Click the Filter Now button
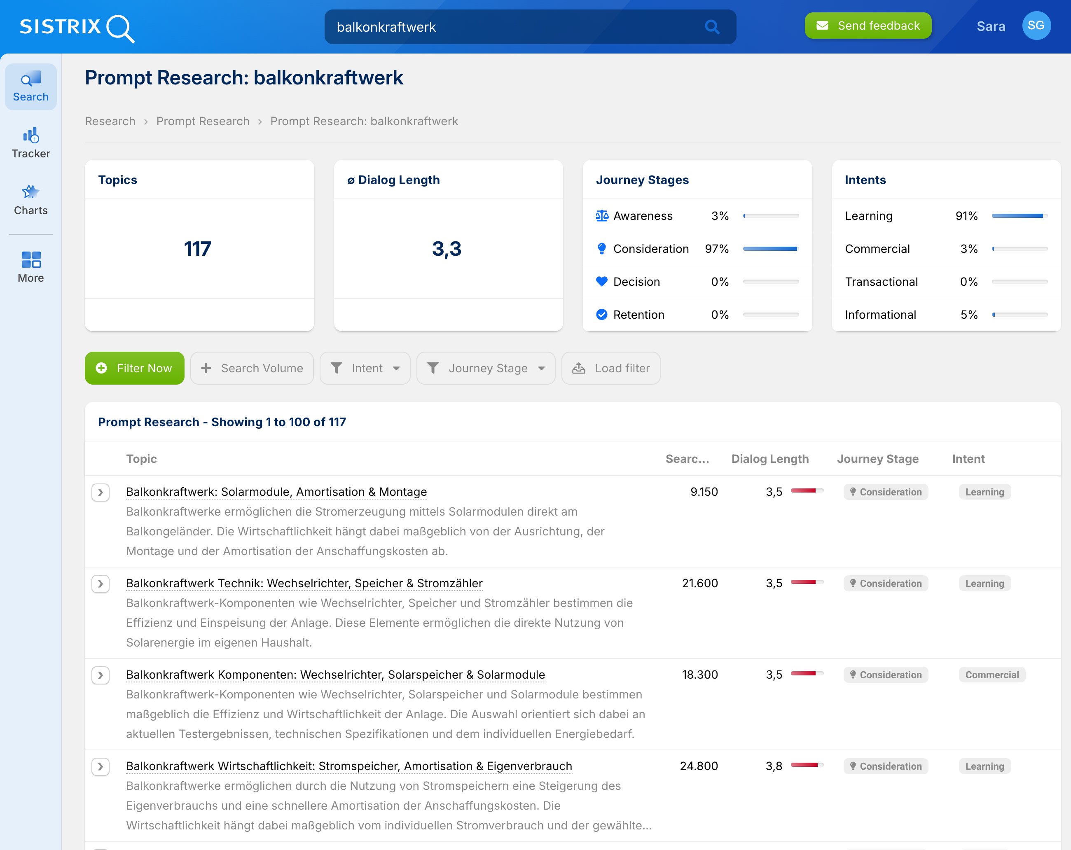The height and width of the screenshot is (850, 1071). point(134,368)
